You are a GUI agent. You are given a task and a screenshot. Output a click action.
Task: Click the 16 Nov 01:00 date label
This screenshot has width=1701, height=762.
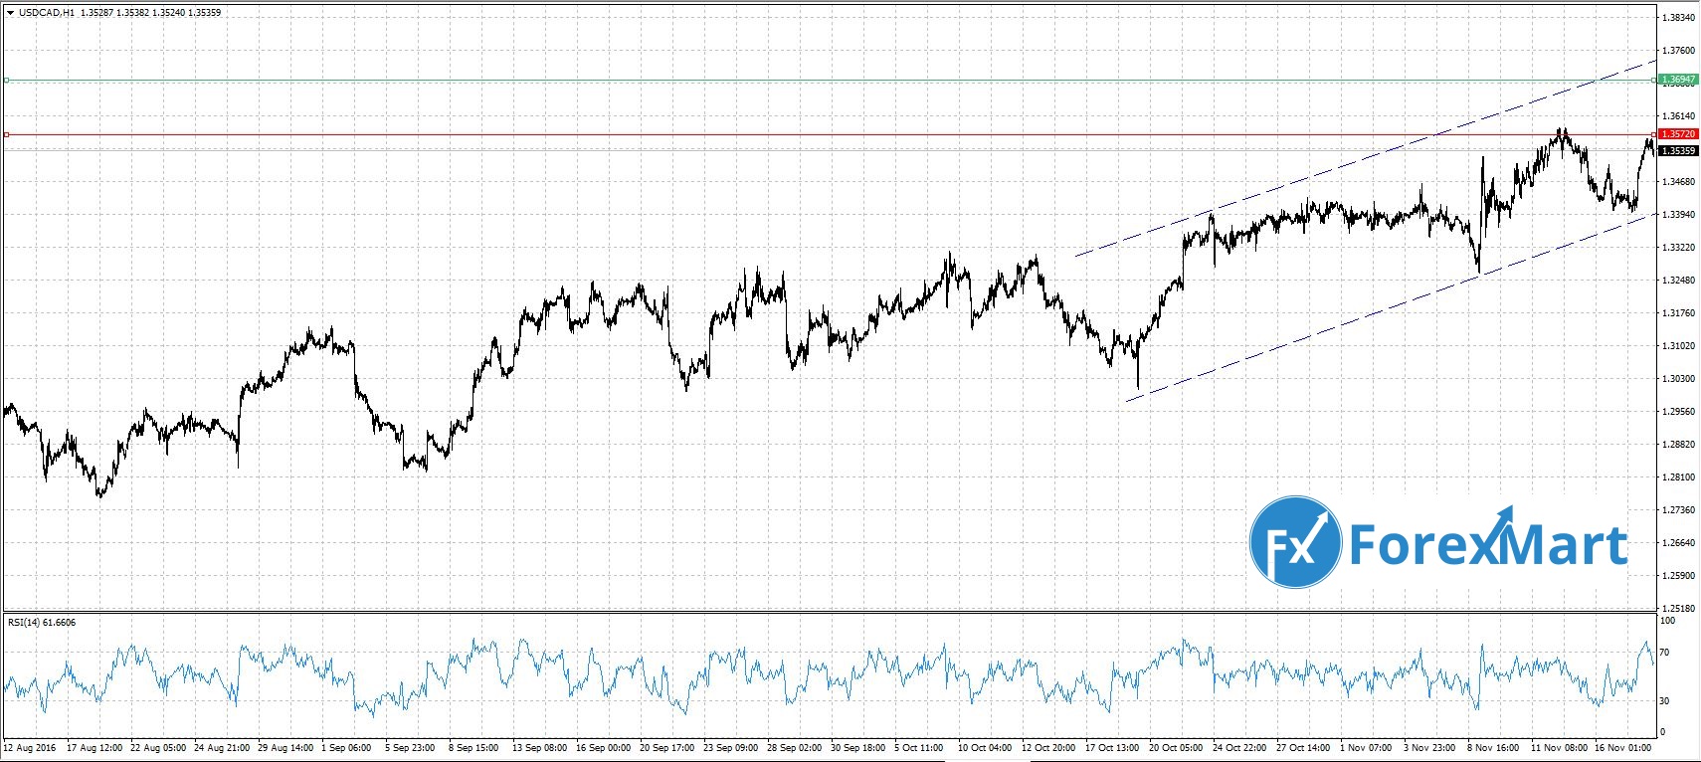coord(1622,747)
